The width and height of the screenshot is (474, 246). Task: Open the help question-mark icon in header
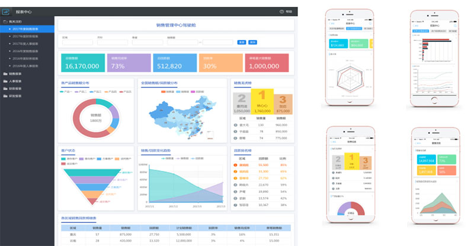[281, 11]
